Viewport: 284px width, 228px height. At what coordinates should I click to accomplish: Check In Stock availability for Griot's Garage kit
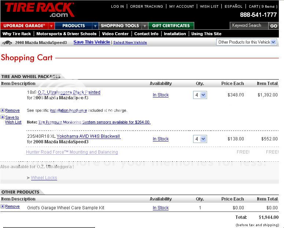pos(161,208)
